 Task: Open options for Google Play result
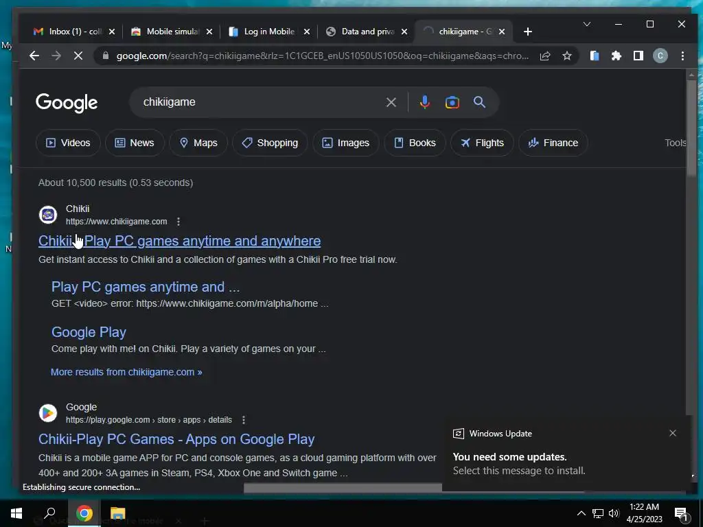tap(244, 420)
